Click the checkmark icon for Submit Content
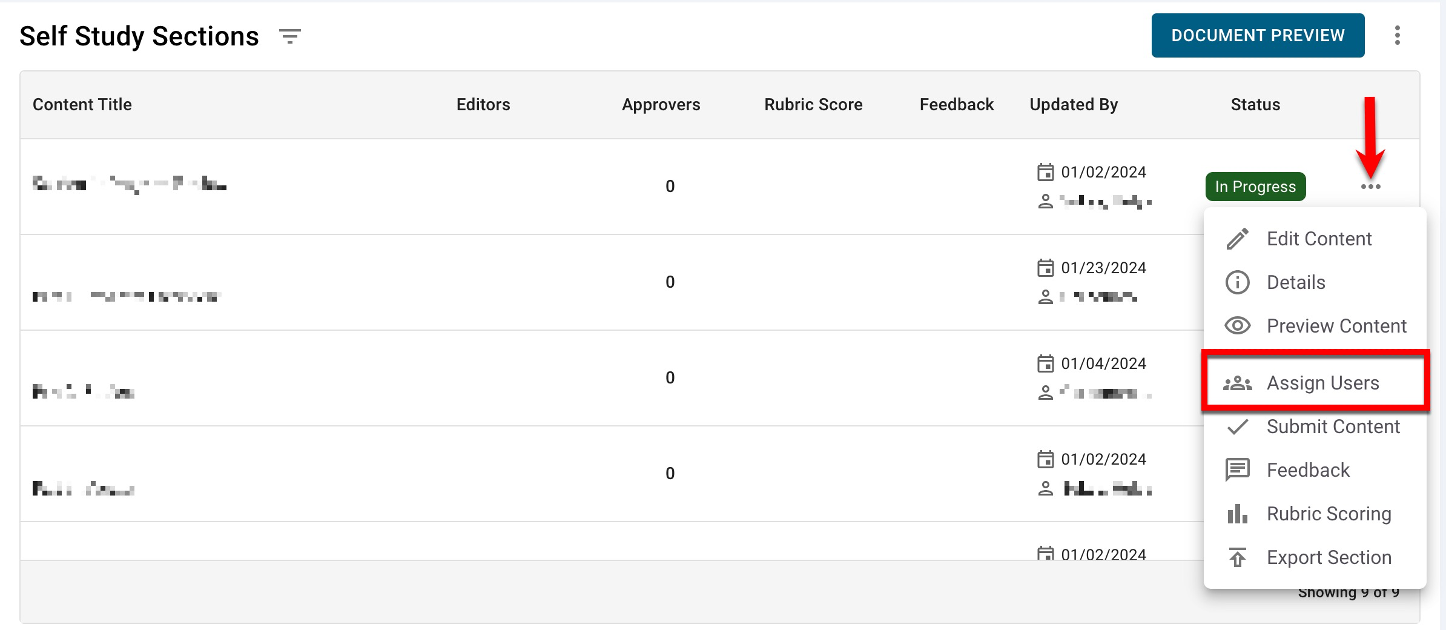Screen dimensions: 1446x630 pos(1237,427)
